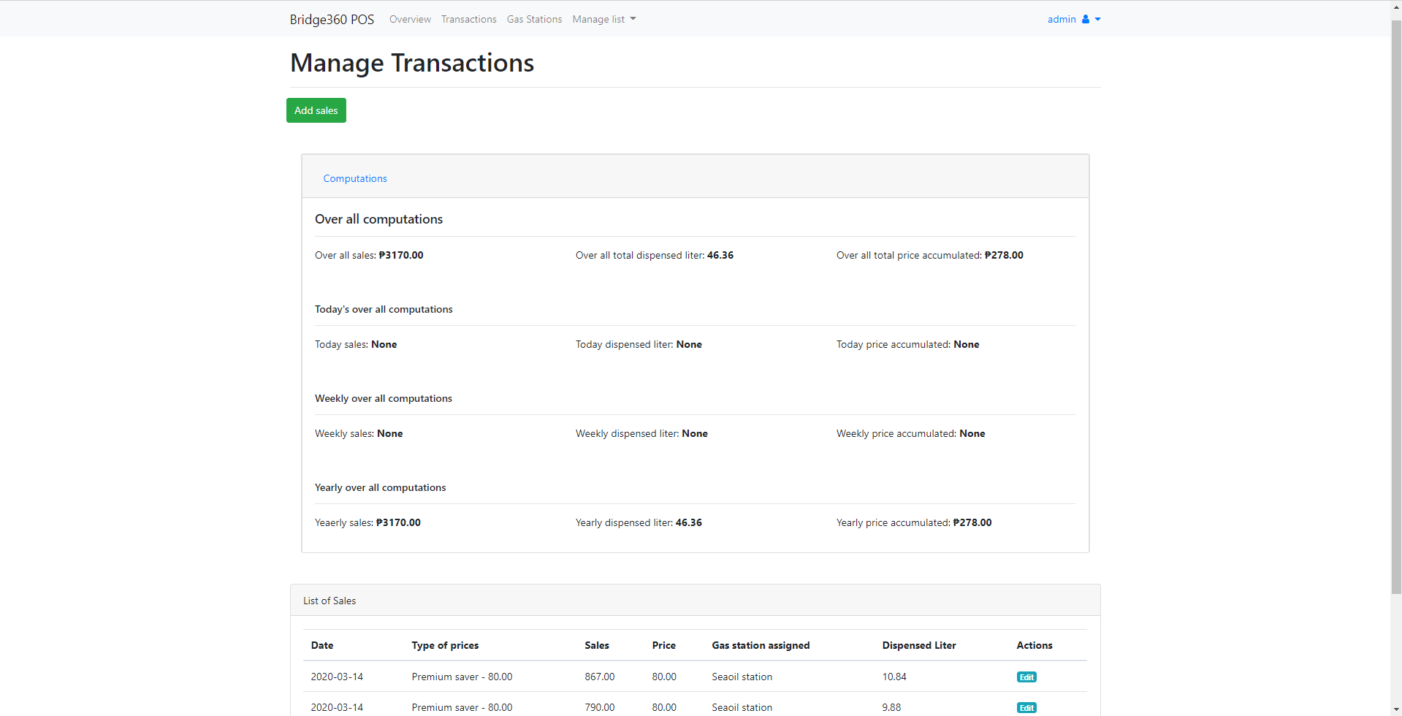
Task: Click Weekly dispensed liter None
Action: [x=695, y=433]
